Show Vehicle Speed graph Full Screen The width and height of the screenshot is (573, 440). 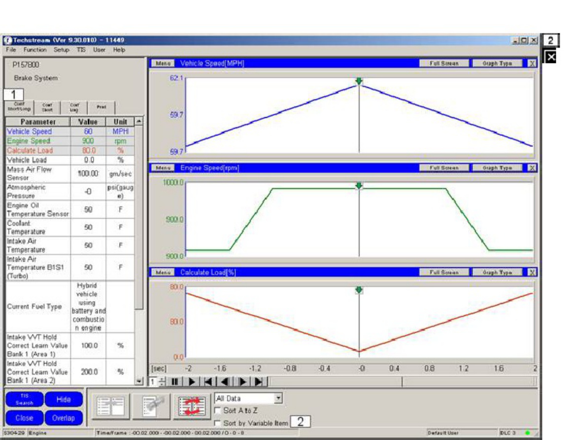[444, 63]
